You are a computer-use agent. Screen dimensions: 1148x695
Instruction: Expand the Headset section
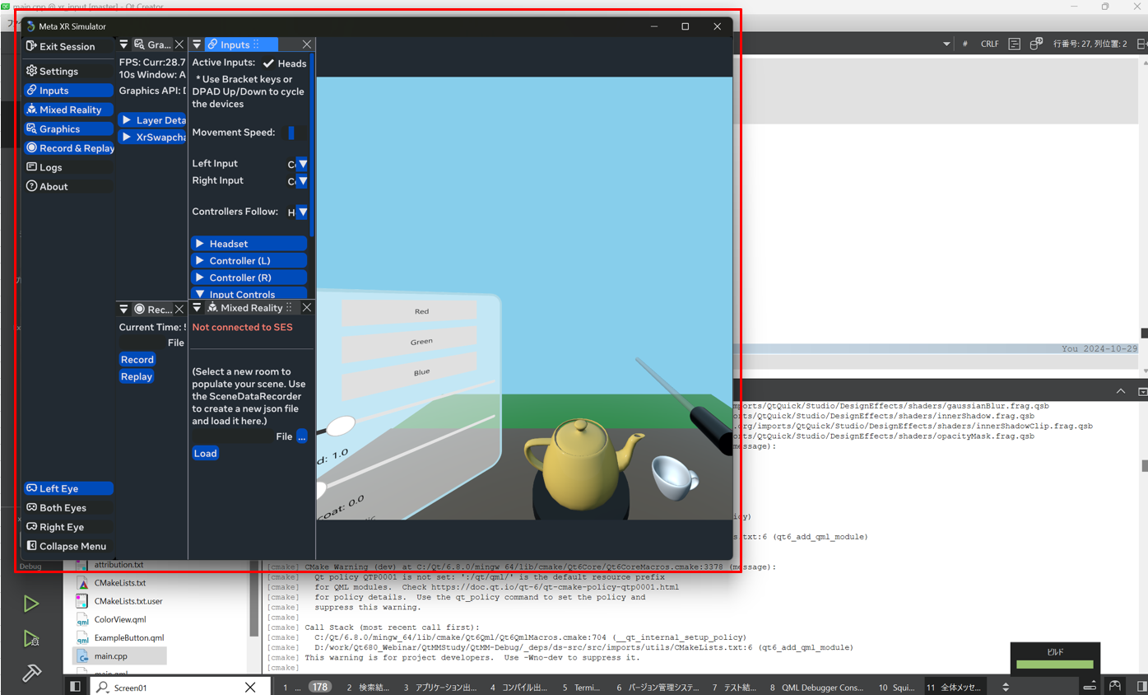point(249,244)
